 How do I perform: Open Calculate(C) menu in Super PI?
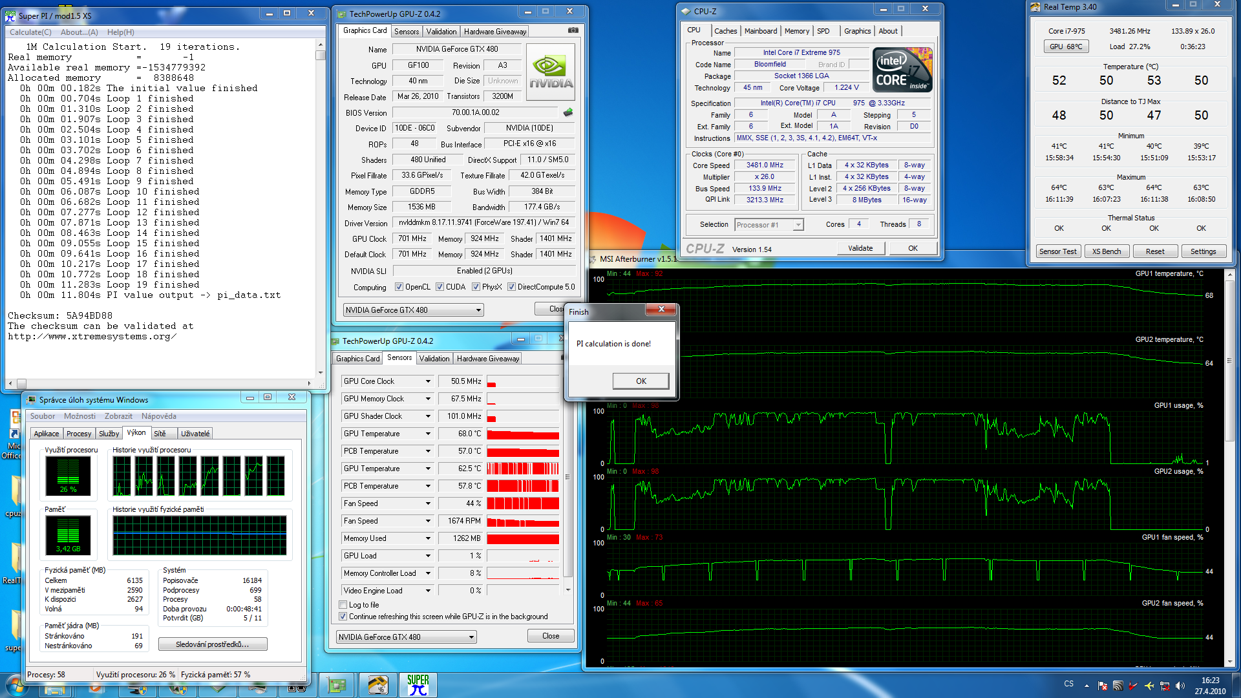click(30, 32)
